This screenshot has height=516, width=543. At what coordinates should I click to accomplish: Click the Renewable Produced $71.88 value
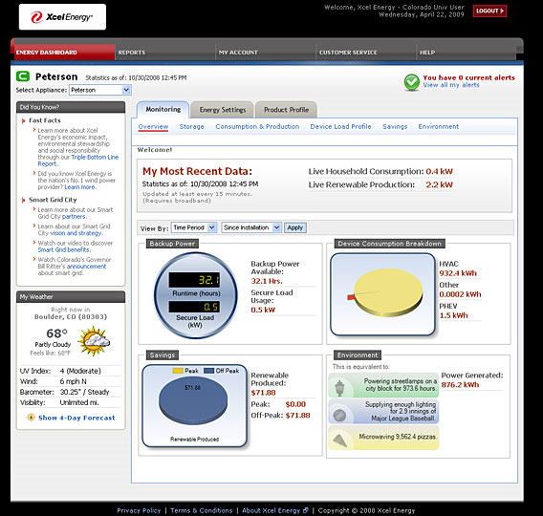(x=263, y=393)
